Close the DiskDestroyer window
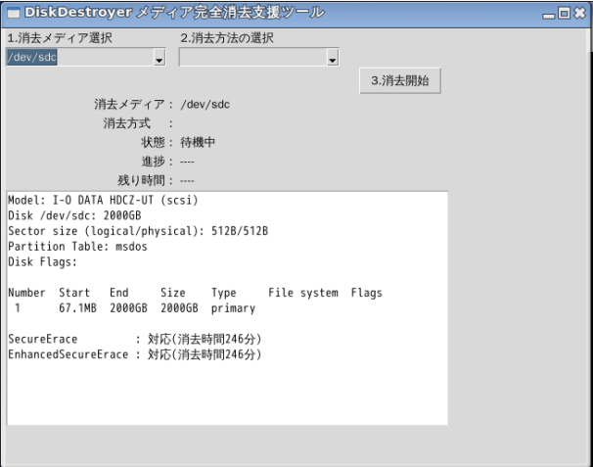The height and width of the screenshot is (467, 593). pyautogui.click(x=579, y=14)
